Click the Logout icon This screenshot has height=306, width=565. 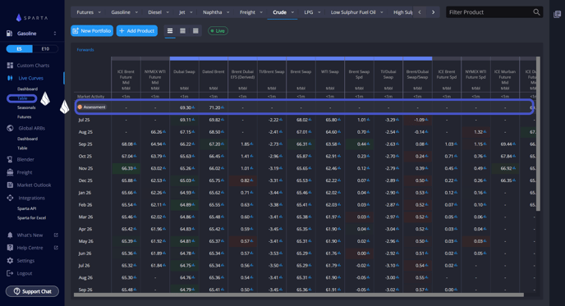(10, 273)
